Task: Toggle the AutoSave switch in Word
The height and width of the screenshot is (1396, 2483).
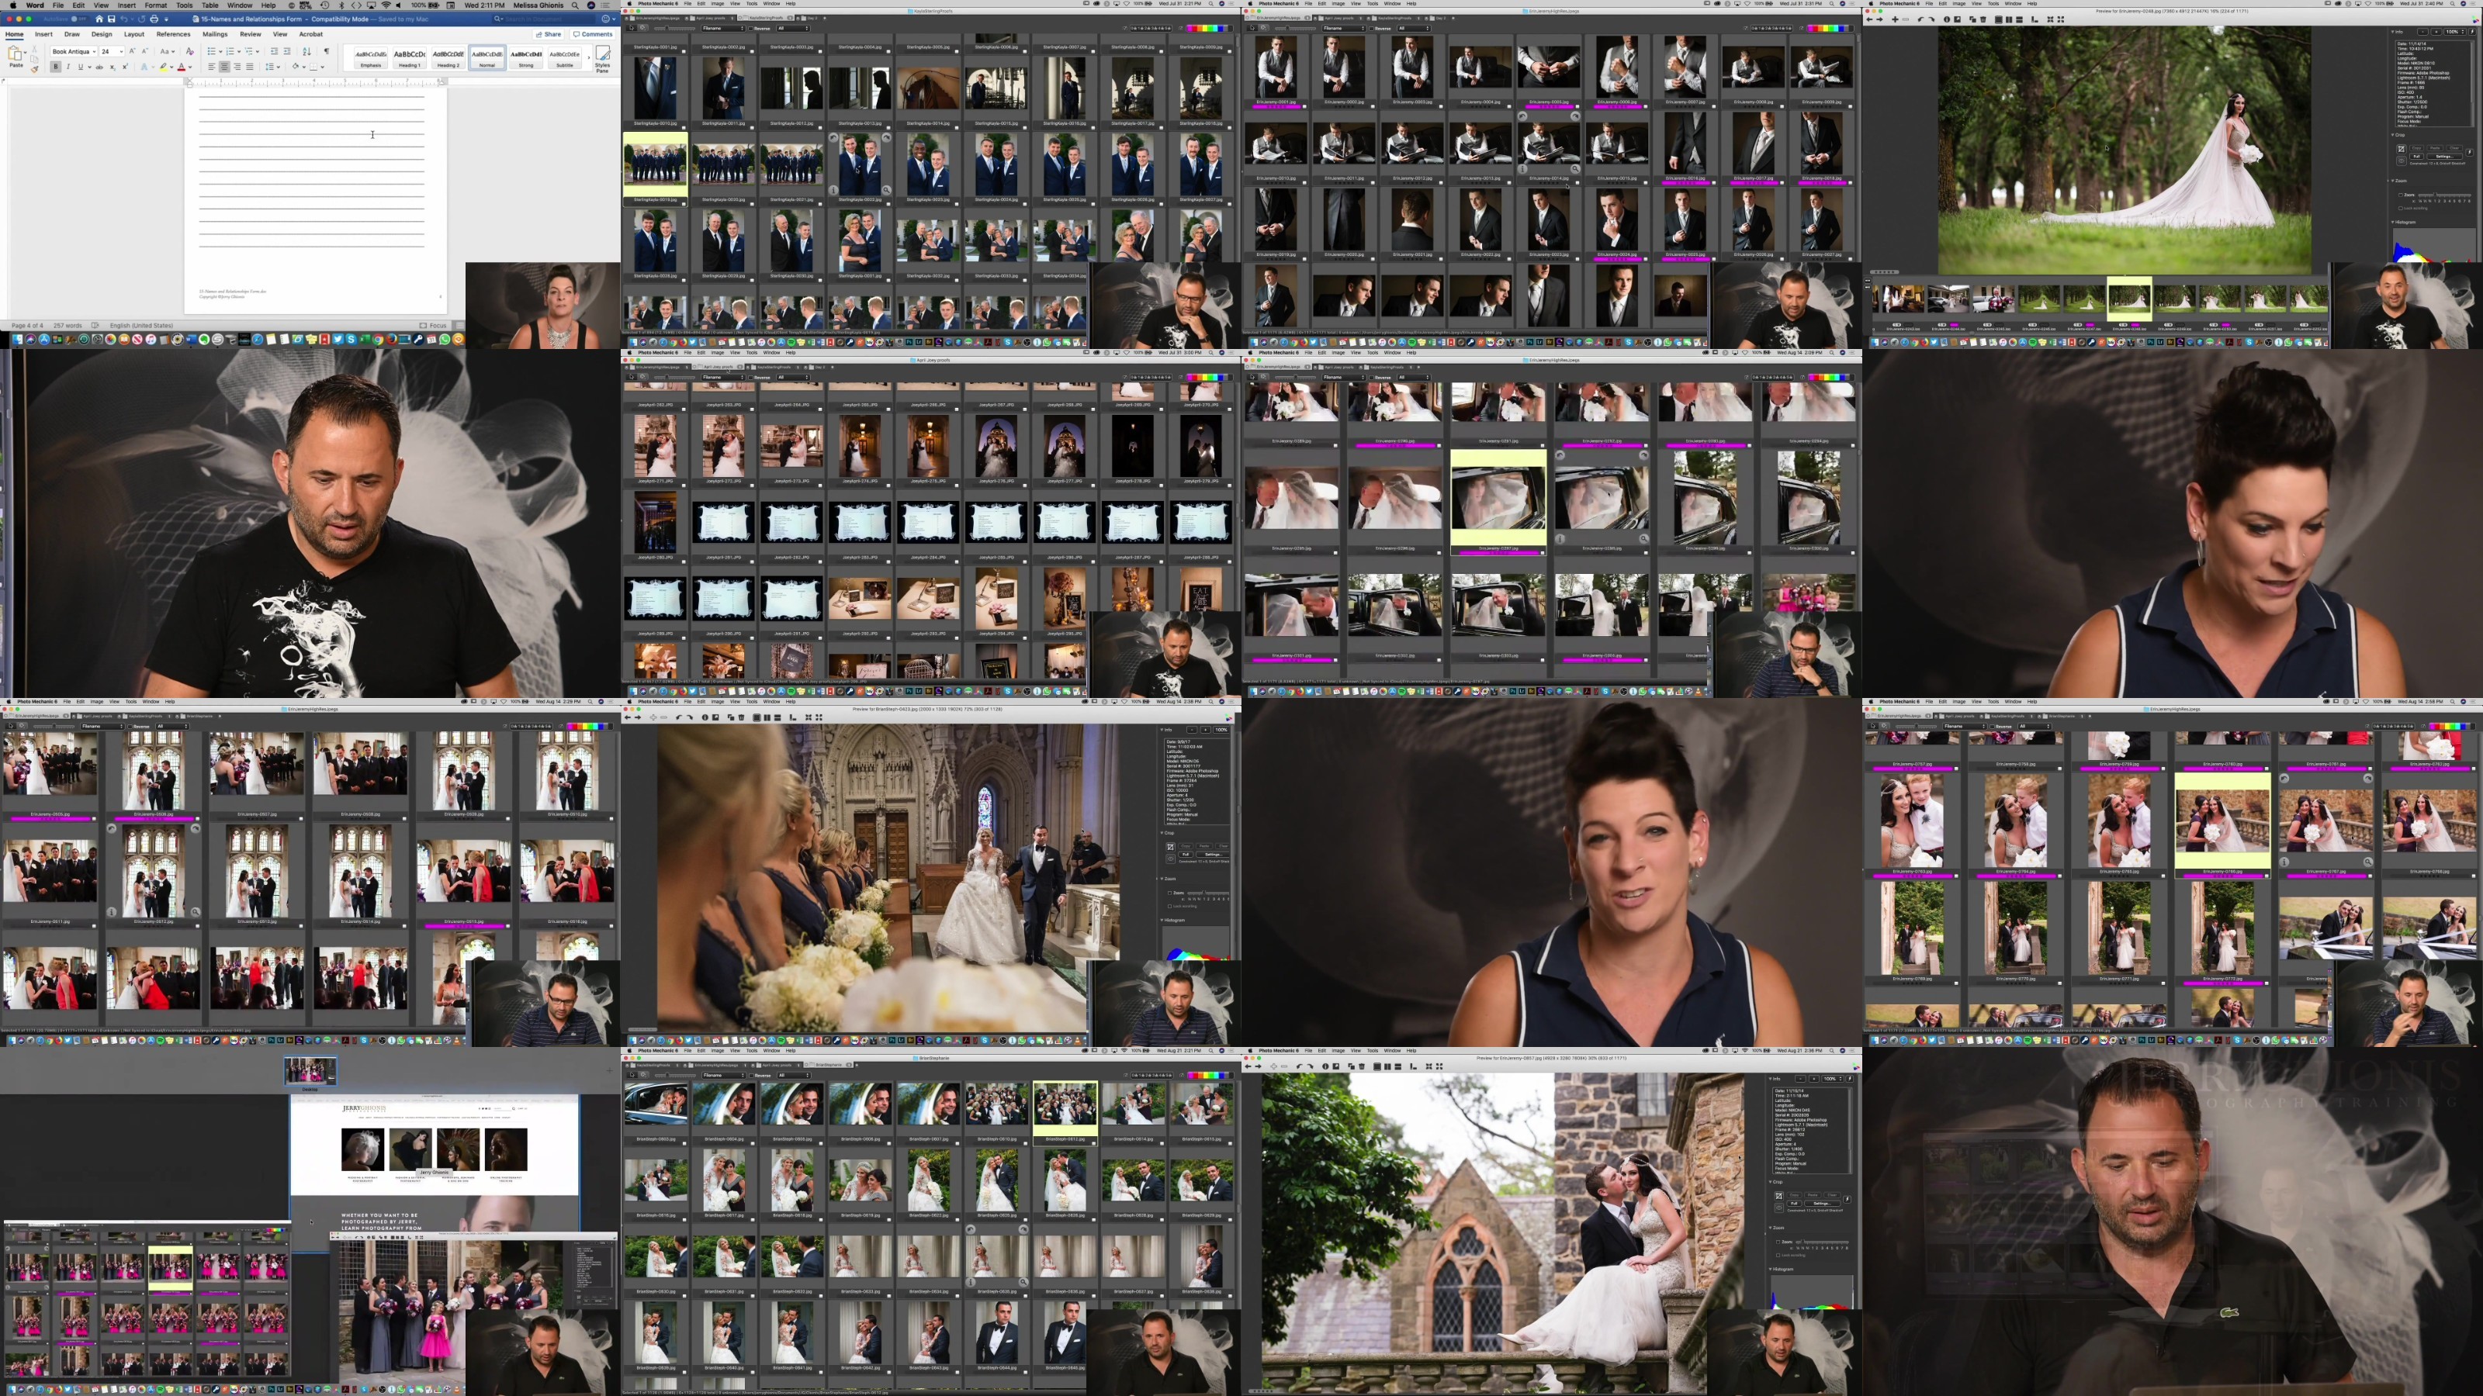Action: 79,19
